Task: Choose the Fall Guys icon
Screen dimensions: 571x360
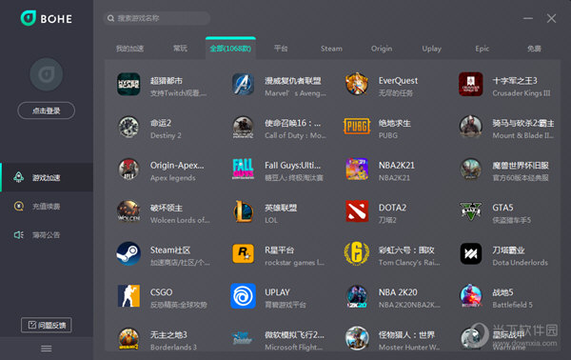Action: 243,170
